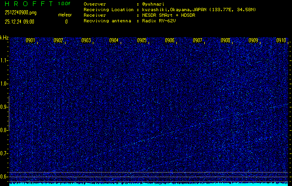Click the 0905 time marker

coord(142,40)
